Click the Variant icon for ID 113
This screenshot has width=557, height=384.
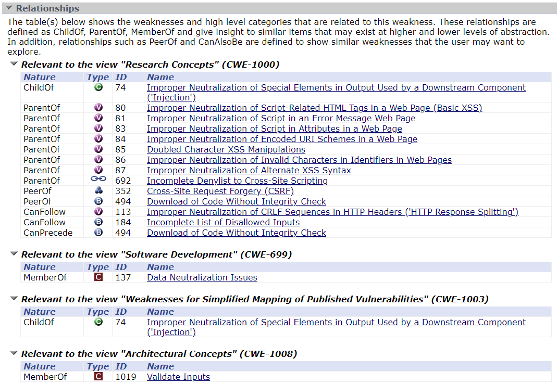click(98, 211)
